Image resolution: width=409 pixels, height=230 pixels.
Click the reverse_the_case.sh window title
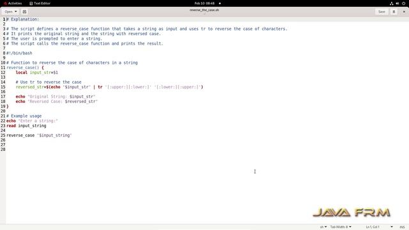tap(204, 10)
